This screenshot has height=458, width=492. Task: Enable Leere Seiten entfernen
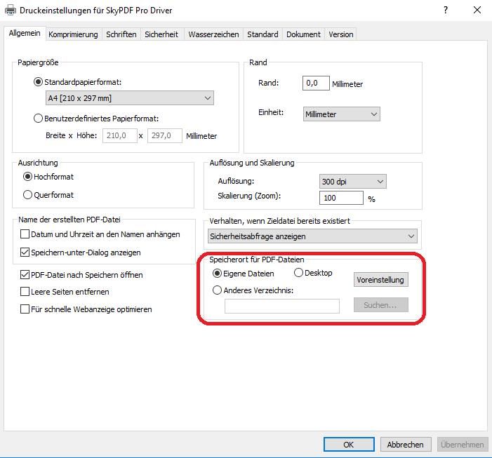coord(25,292)
